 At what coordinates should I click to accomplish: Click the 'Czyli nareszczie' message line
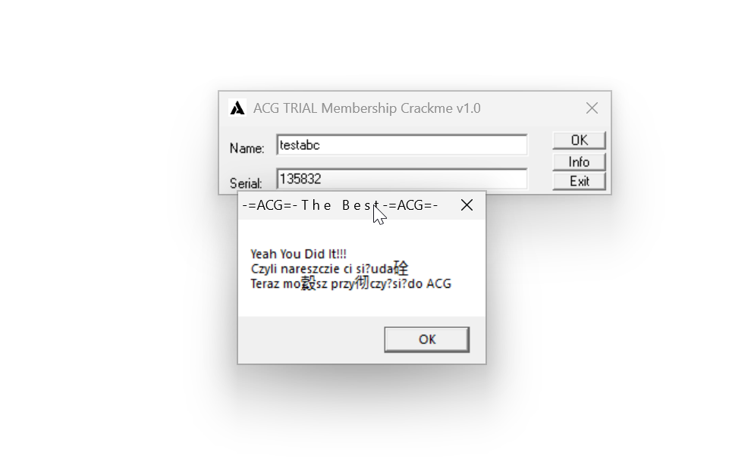329,269
